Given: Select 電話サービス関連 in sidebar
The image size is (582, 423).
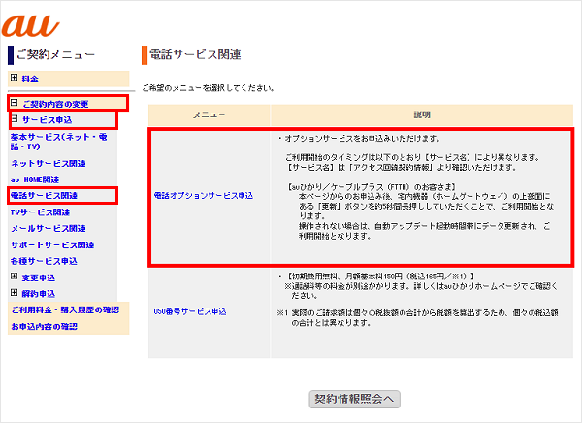Looking at the screenshot, I should tap(44, 196).
